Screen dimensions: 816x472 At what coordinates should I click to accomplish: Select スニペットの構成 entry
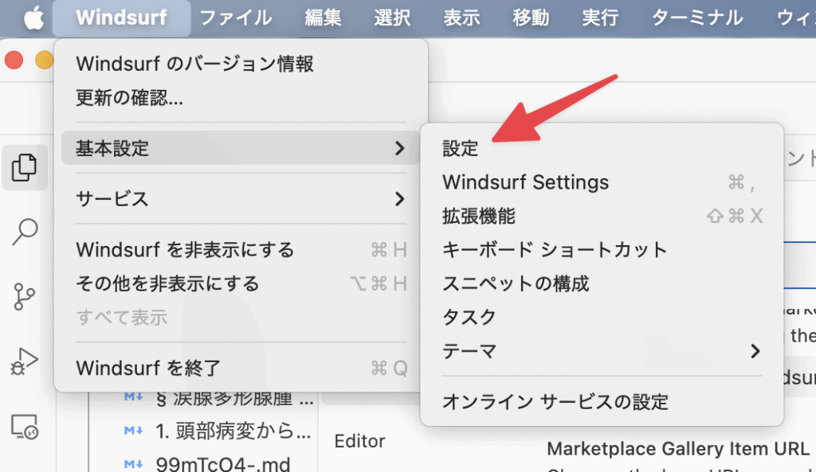[602, 284]
